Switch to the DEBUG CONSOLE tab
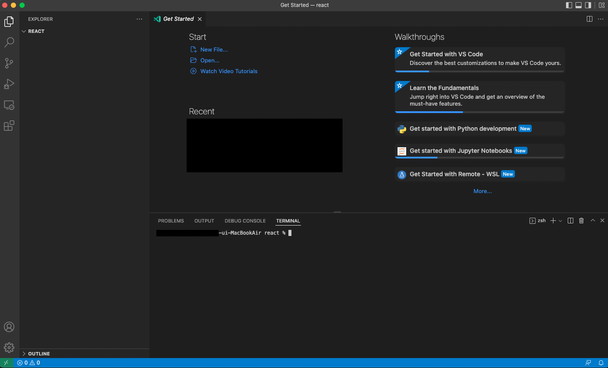 coord(245,221)
